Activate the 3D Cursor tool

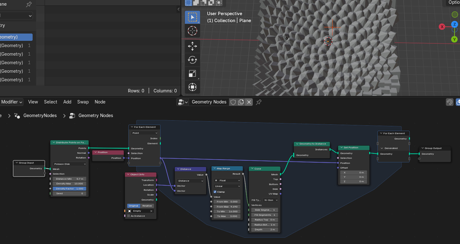click(x=192, y=31)
